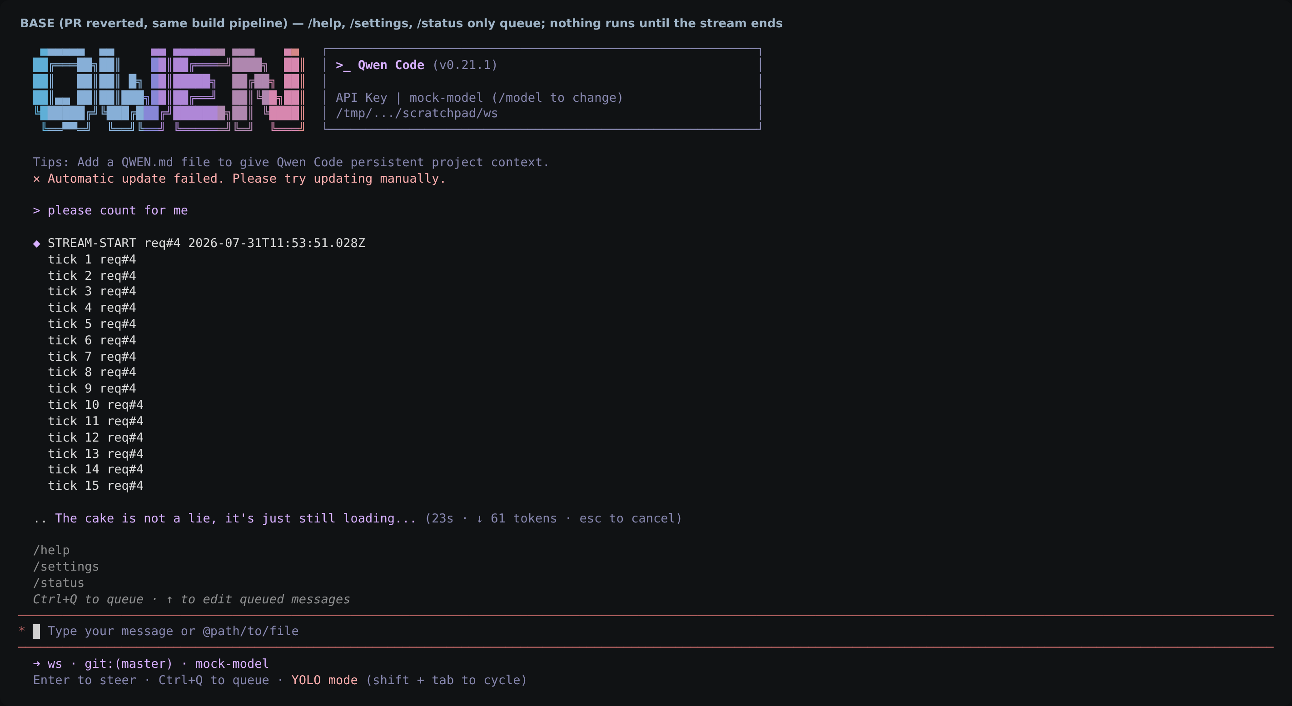Click the 'ws' directory in footer

[x=55, y=664]
